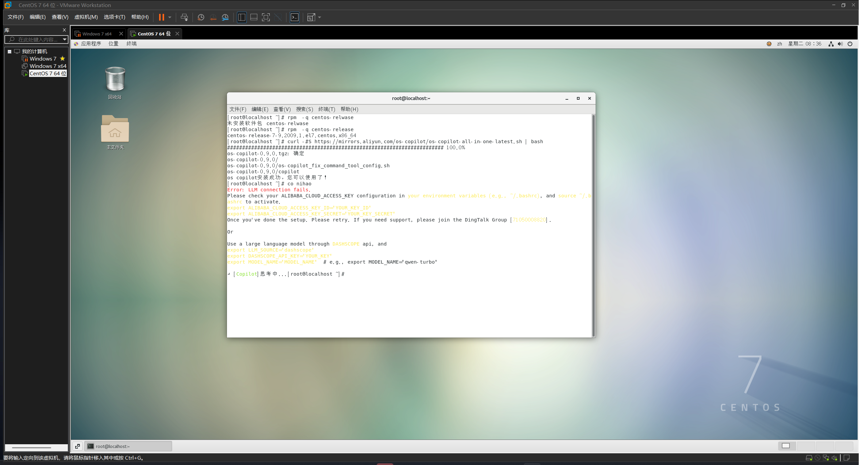
Task: Select Windows 7 x64 in the library tree
Action: click(x=48, y=66)
